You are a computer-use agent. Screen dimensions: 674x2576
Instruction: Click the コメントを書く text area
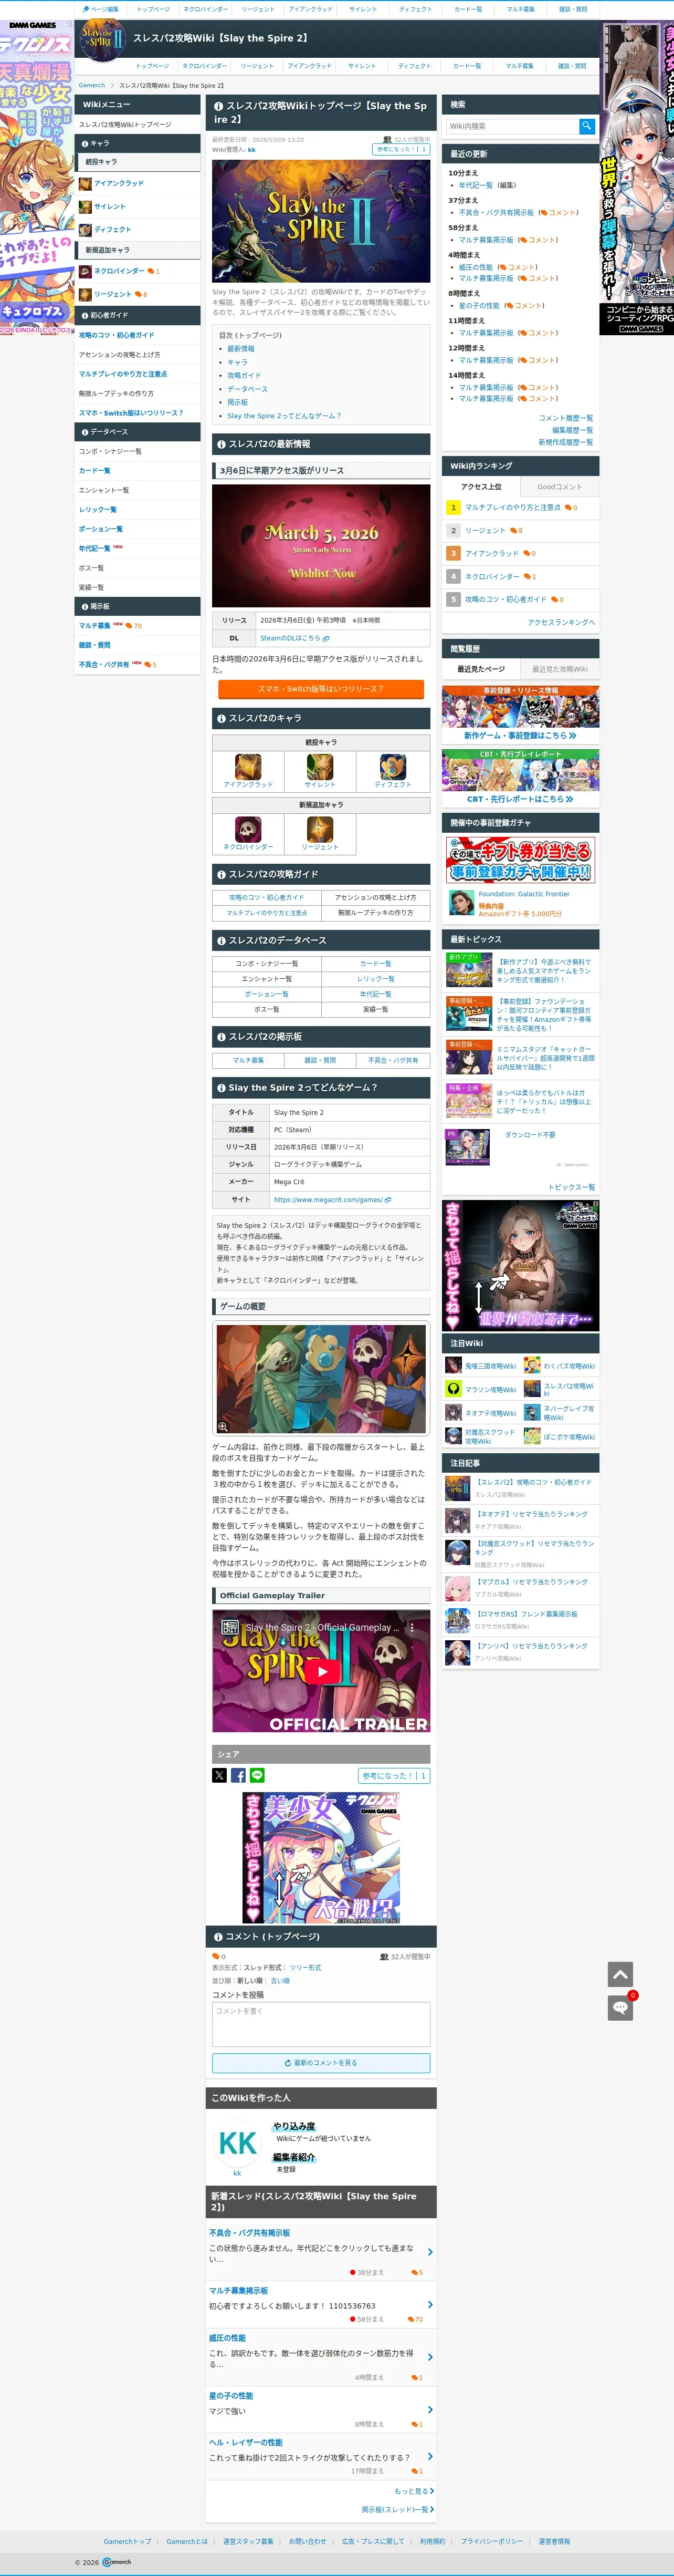321,2024
